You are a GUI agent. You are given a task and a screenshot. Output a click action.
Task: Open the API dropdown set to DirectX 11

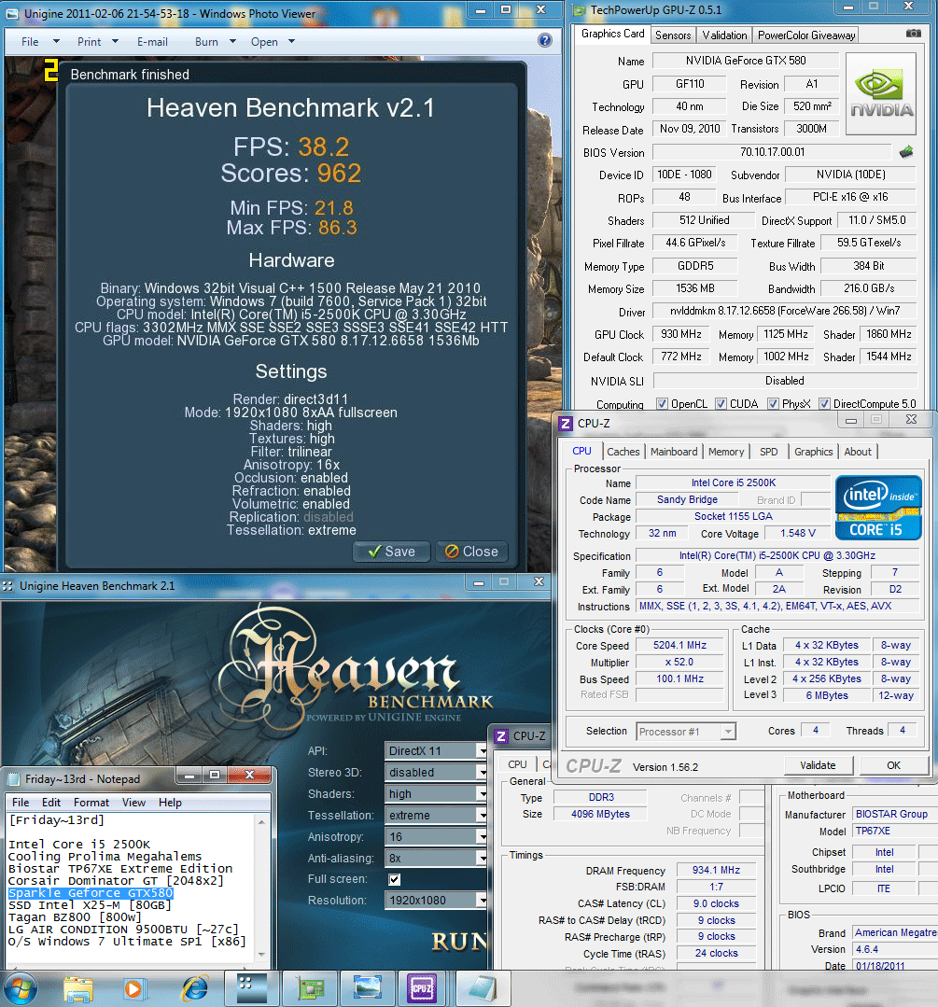(x=436, y=750)
